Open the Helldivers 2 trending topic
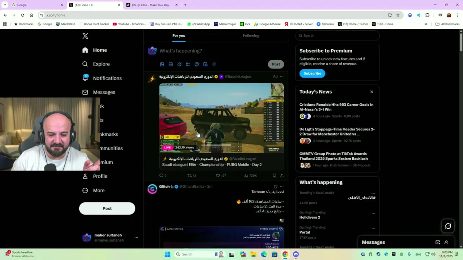This screenshot has width=463, height=260. [310, 217]
